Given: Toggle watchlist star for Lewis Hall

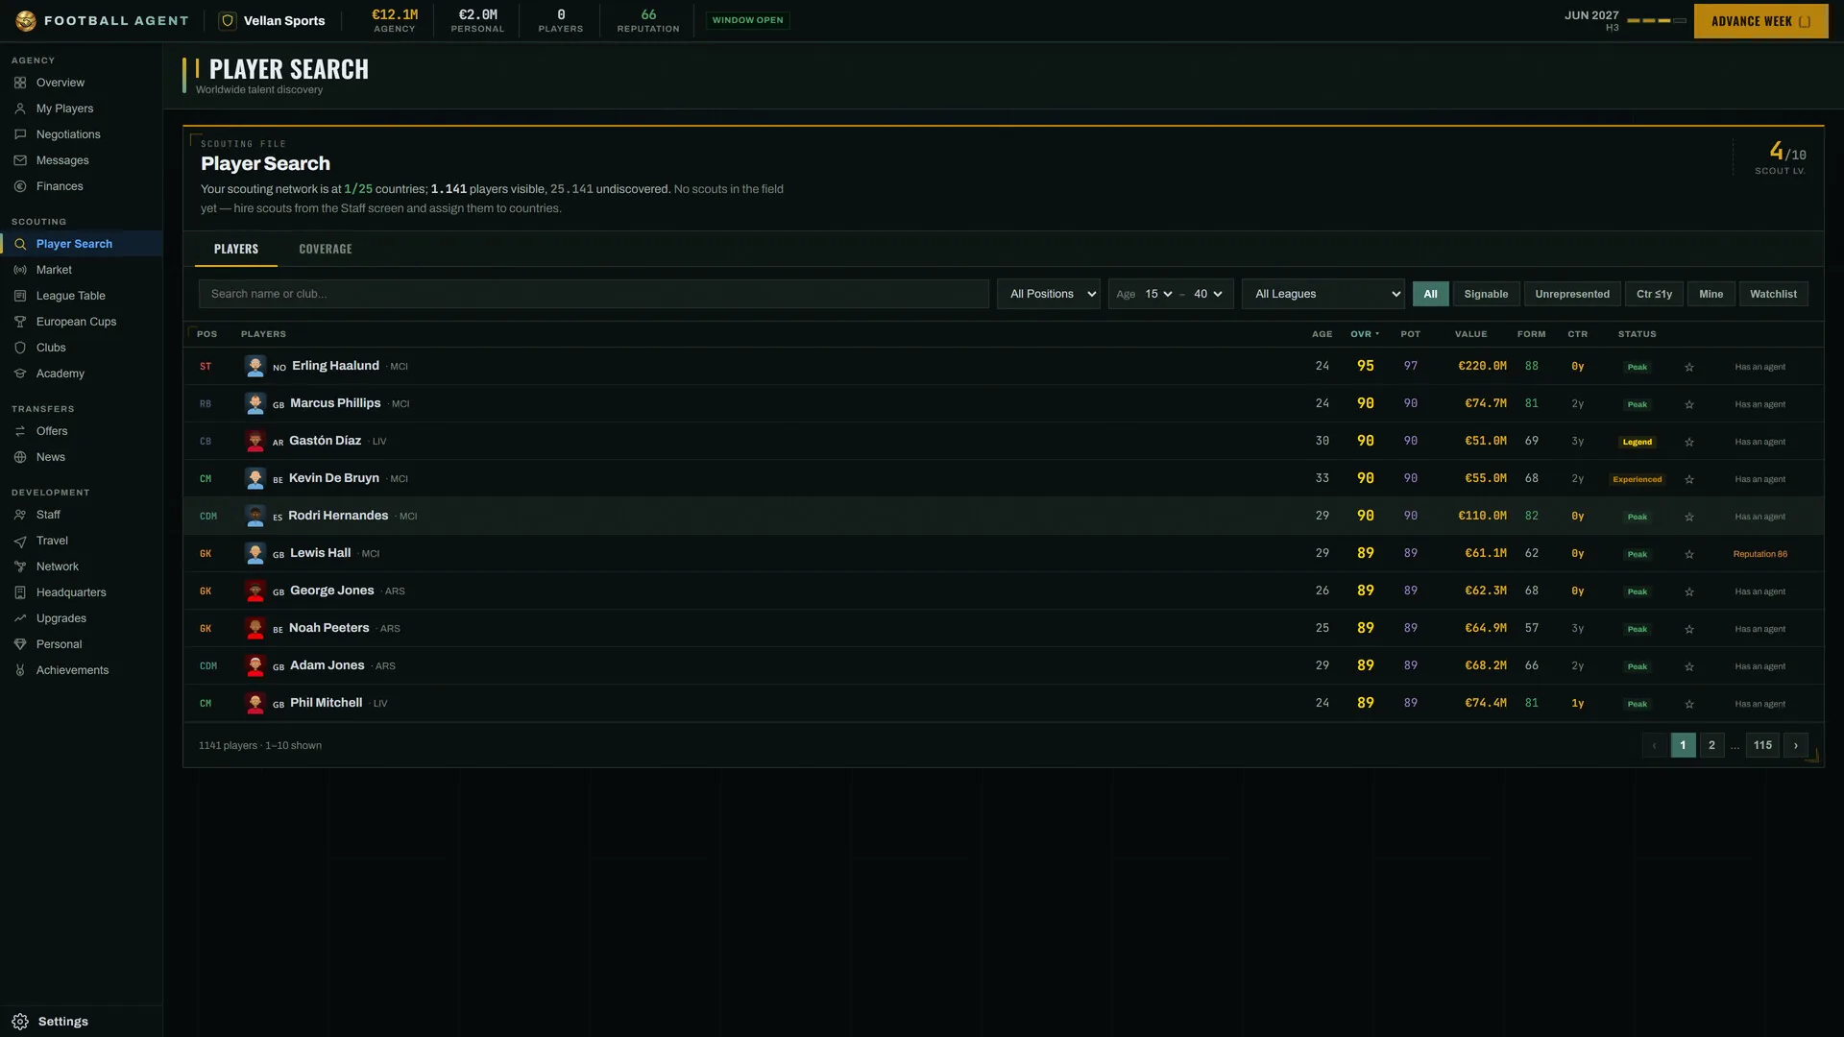Looking at the screenshot, I should coord(1689,554).
